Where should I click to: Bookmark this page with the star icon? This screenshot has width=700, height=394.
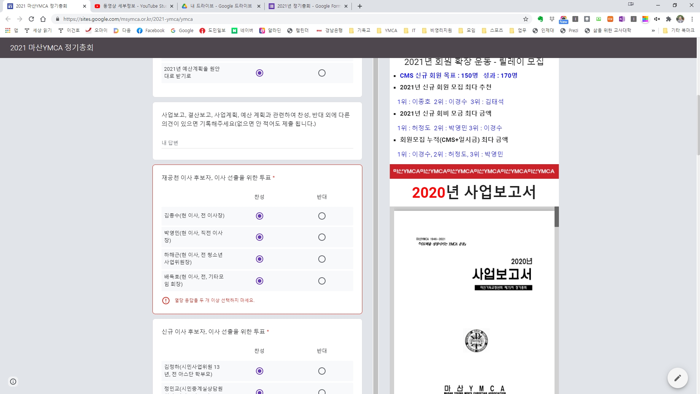[x=525, y=19]
